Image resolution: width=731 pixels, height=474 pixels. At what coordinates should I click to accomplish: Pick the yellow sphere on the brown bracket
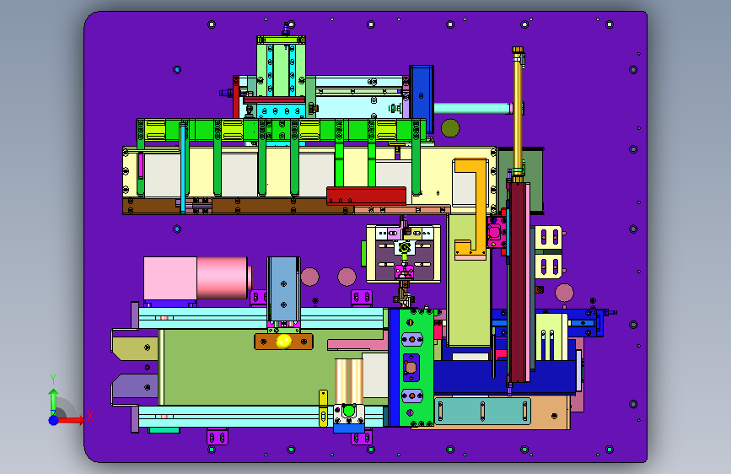click(x=283, y=342)
